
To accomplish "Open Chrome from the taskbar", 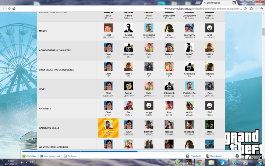I will pyautogui.click(x=200, y=162).
